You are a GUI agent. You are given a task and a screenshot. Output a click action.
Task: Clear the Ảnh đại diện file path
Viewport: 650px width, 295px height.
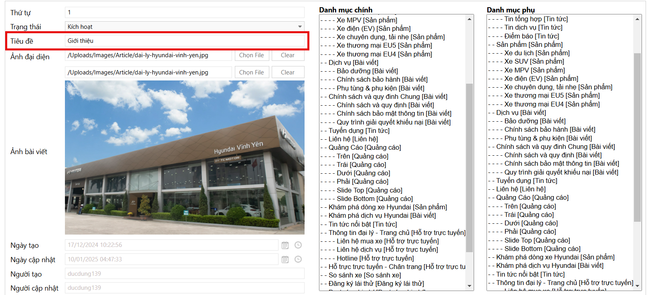click(x=287, y=55)
